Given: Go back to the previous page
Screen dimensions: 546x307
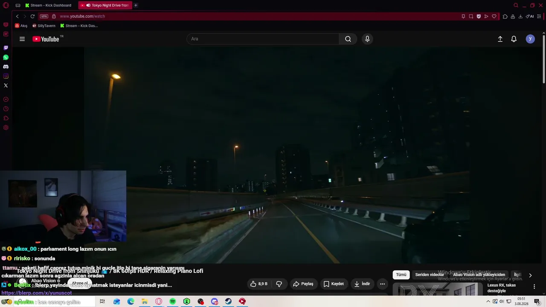Looking at the screenshot, I should pos(17,16).
